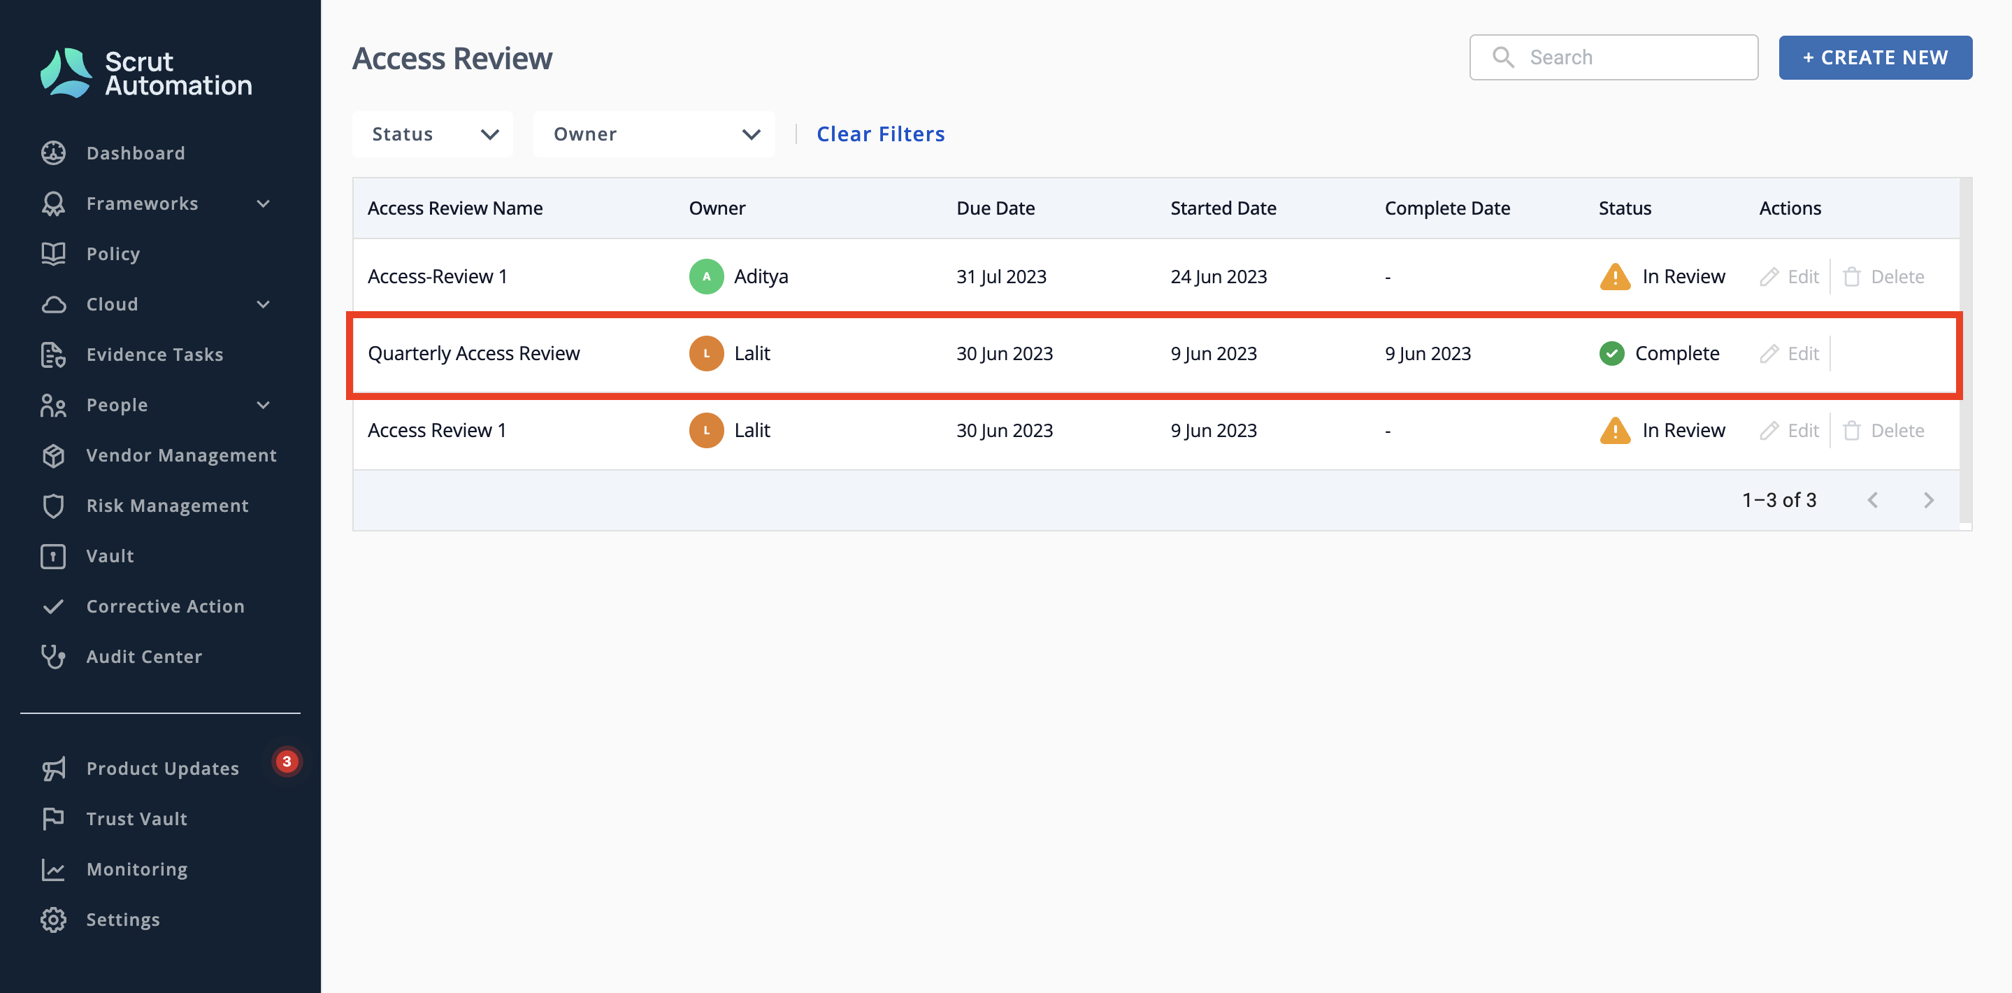Click the CREATE NEW button
2012x993 pixels.
[1874, 57]
